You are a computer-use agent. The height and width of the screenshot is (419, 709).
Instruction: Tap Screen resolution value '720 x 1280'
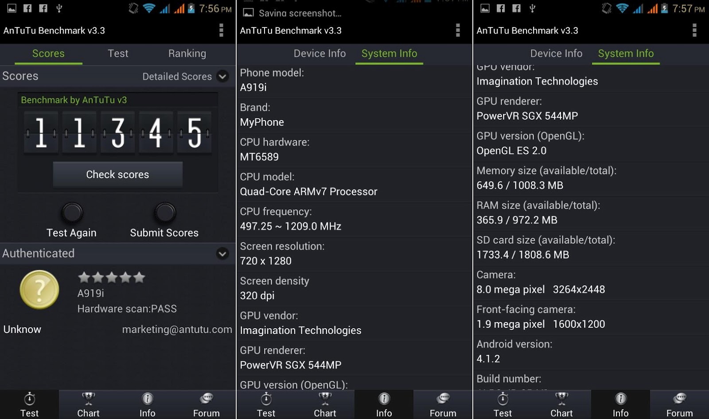click(266, 261)
